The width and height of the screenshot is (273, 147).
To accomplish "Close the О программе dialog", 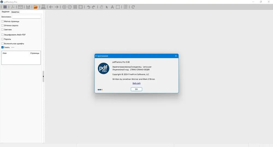I will pyautogui.click(x=176, y=56).
